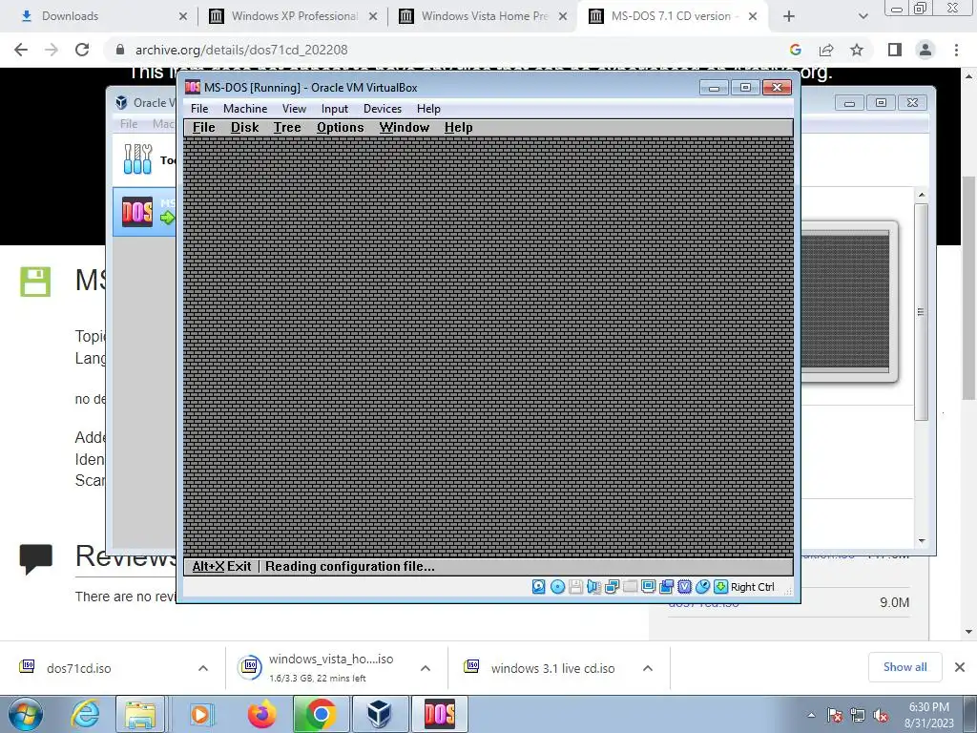Share this page icon
Screen dimensions: 977x733
pos(826,50)
